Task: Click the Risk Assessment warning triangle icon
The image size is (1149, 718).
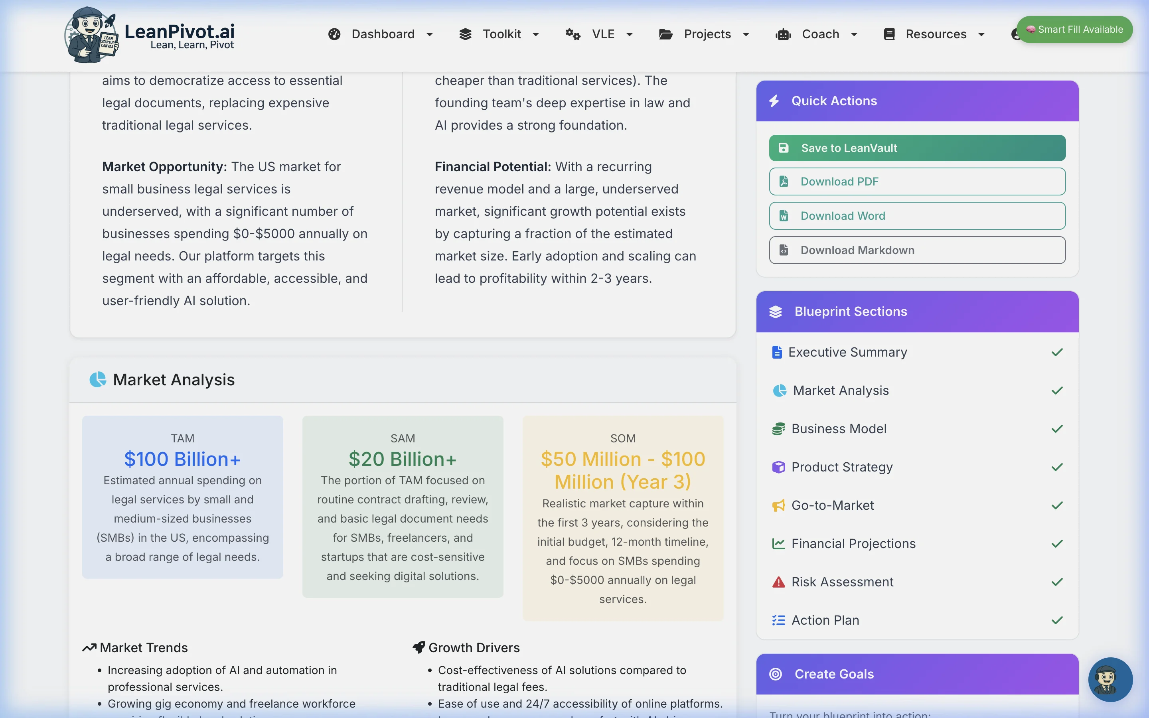Action: pos(778,582)
